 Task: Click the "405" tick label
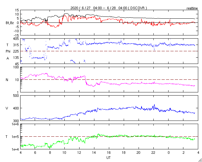[x=16, y=39]
